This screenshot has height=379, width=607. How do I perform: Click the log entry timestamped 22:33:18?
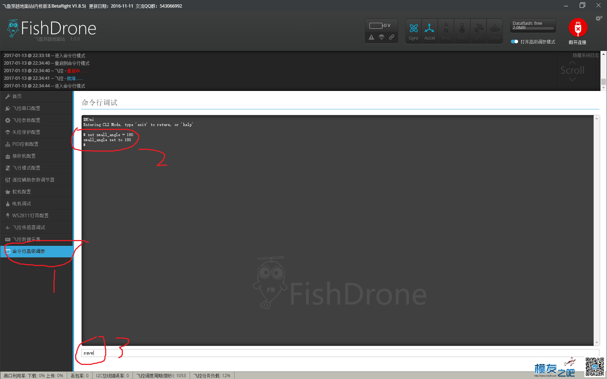tap(44, 56)
